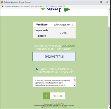The width and height of the screenshot is (111, 109).
Task: Click the IP address text at bottom
Action: 54,104
